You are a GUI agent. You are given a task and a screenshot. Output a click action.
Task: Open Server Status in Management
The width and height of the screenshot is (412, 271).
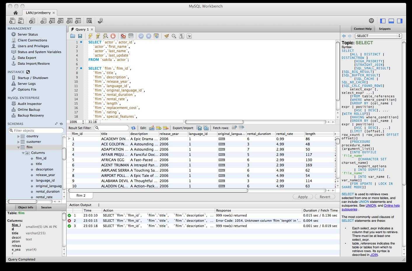(28, 34)
